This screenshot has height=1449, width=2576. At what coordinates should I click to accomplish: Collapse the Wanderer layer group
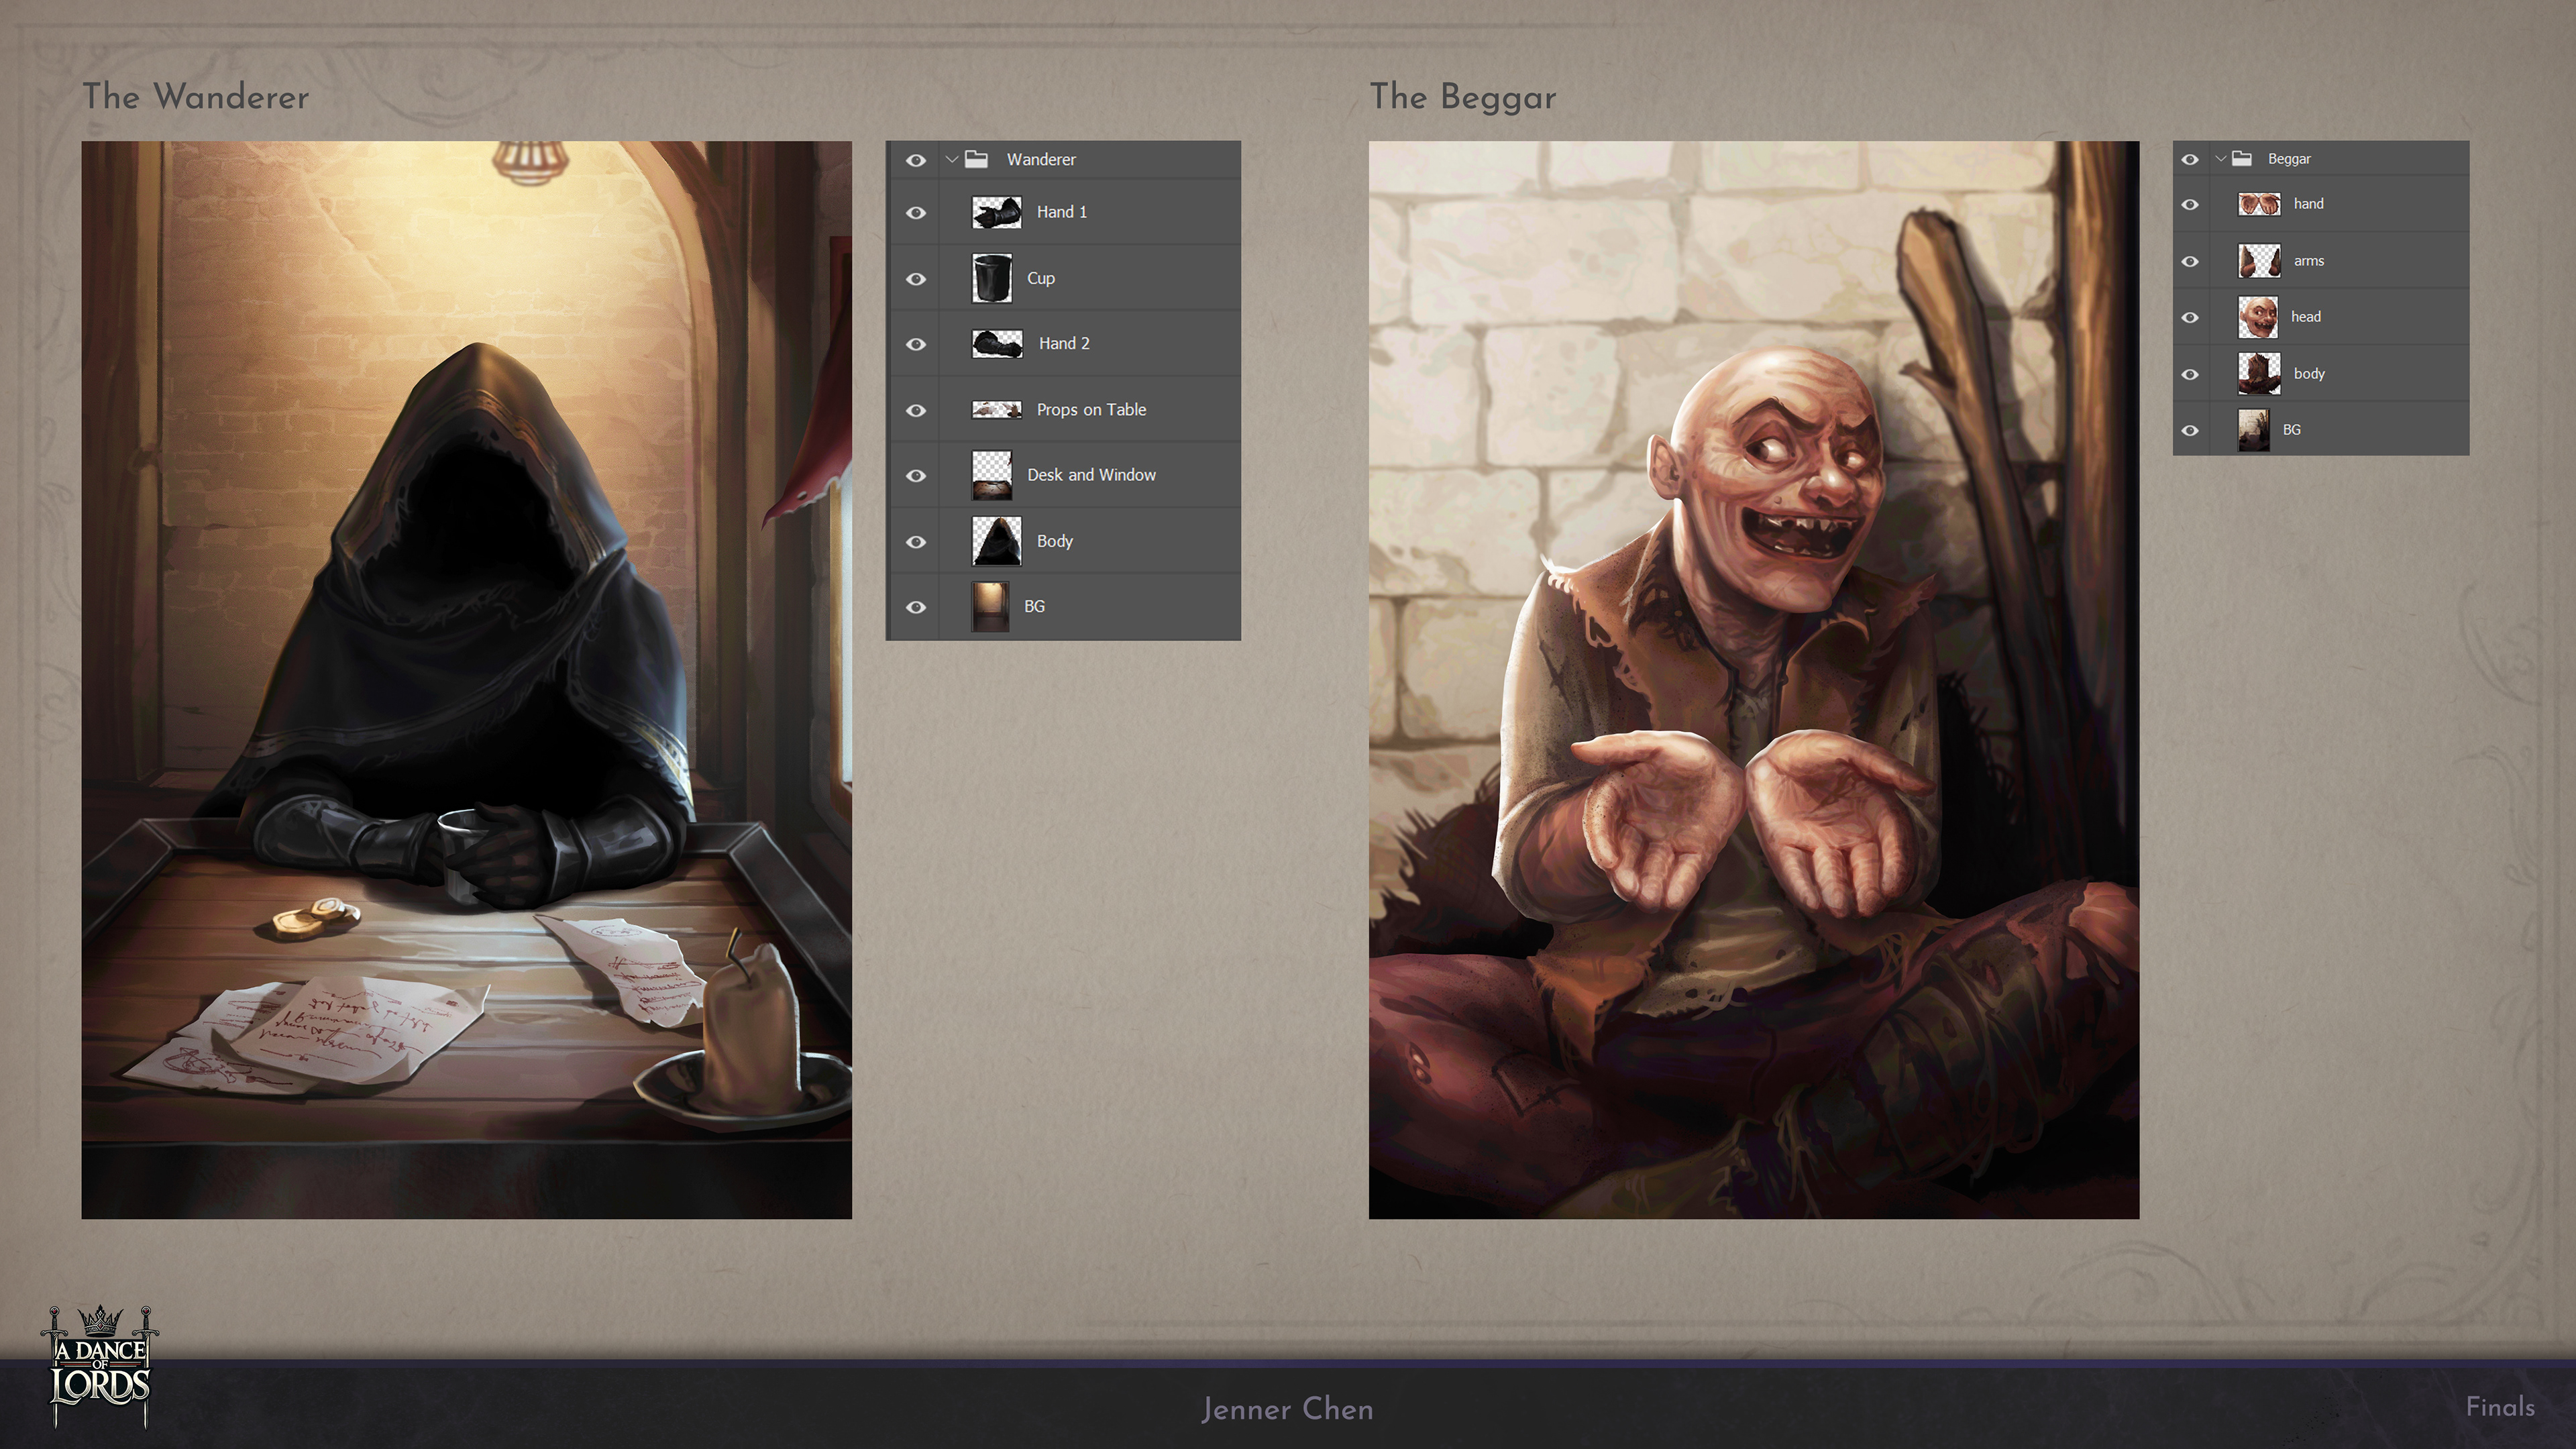click(x=952, y=159)
